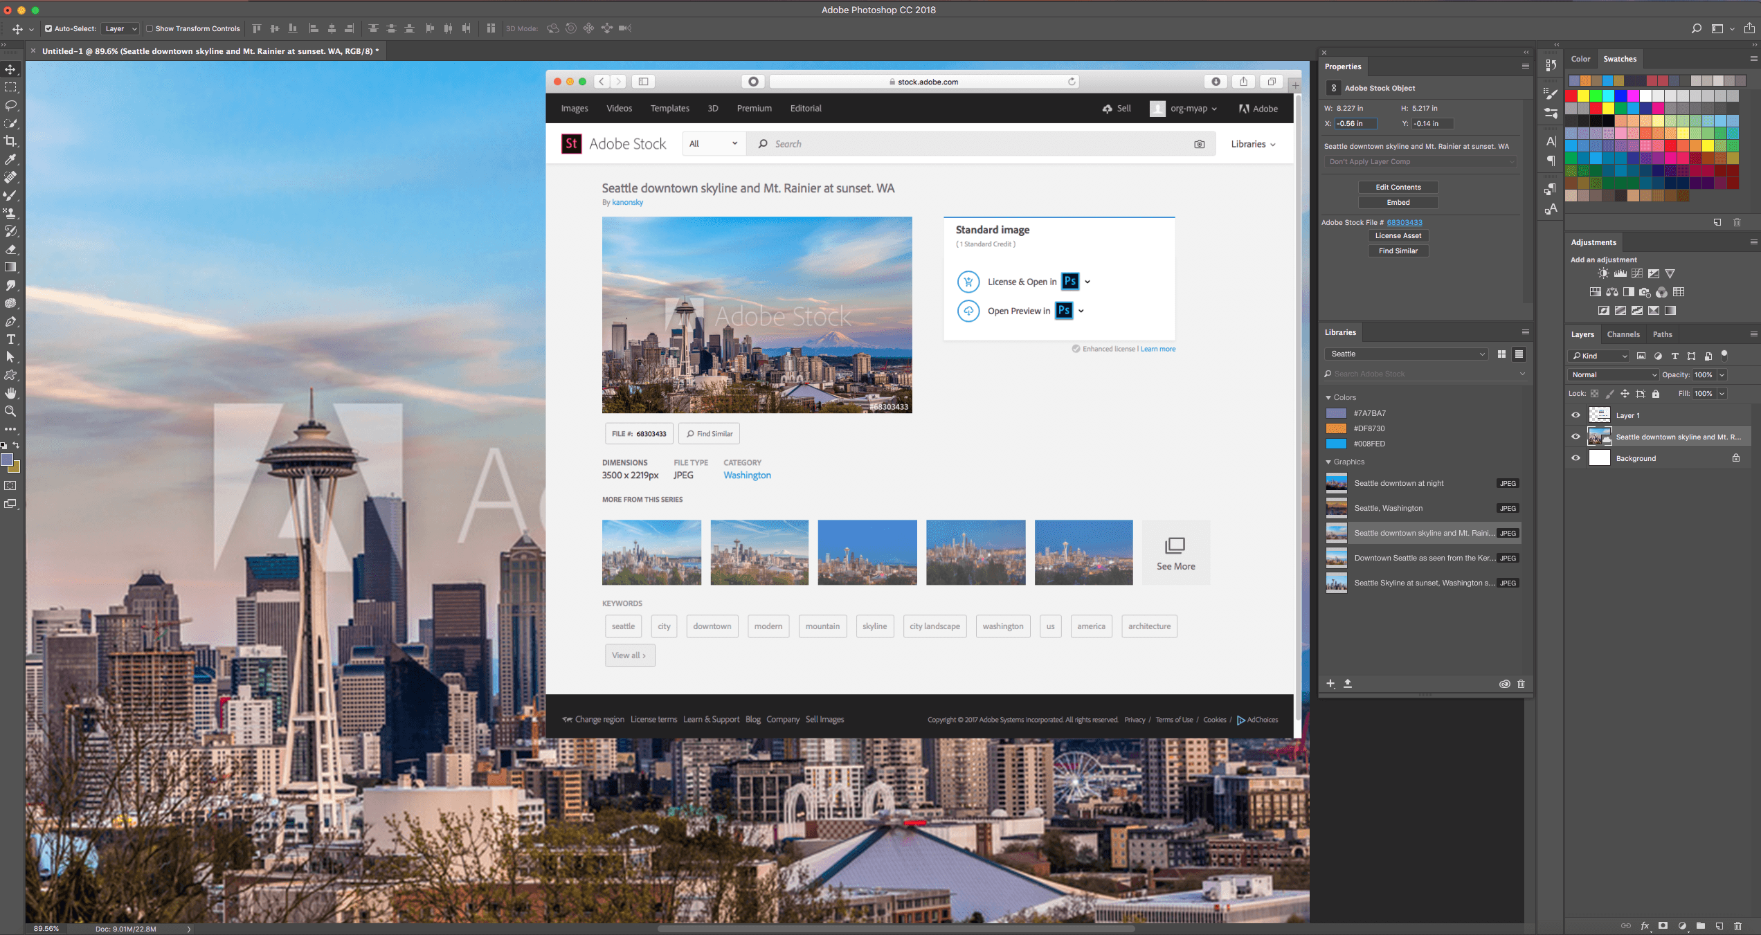Image resolution: width=1761 pixels, height=935 pixels.
Task: Select the #DF8730 orange library color
Action: tap(1336, 429)
